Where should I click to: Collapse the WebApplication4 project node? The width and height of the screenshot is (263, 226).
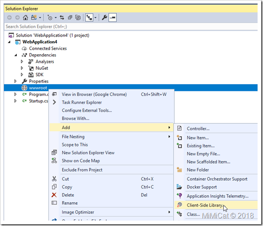pos(9,42)
